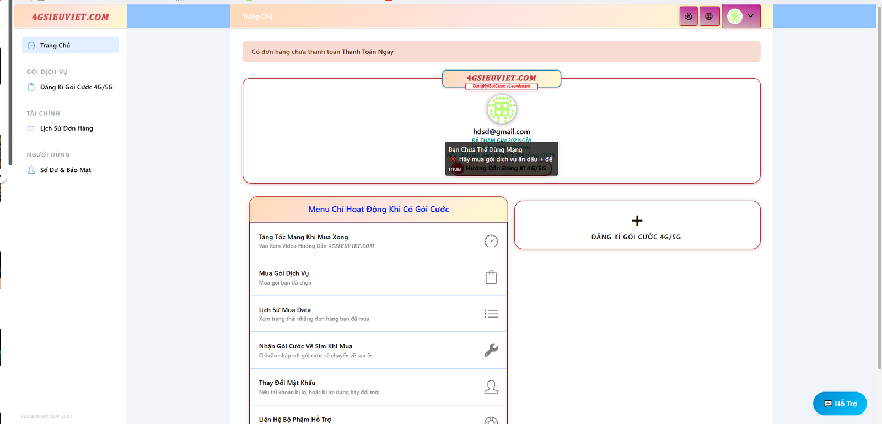882x424 pixels.
Task: Open Thay Đổi Mật Khẩu row
Action: 378,387
